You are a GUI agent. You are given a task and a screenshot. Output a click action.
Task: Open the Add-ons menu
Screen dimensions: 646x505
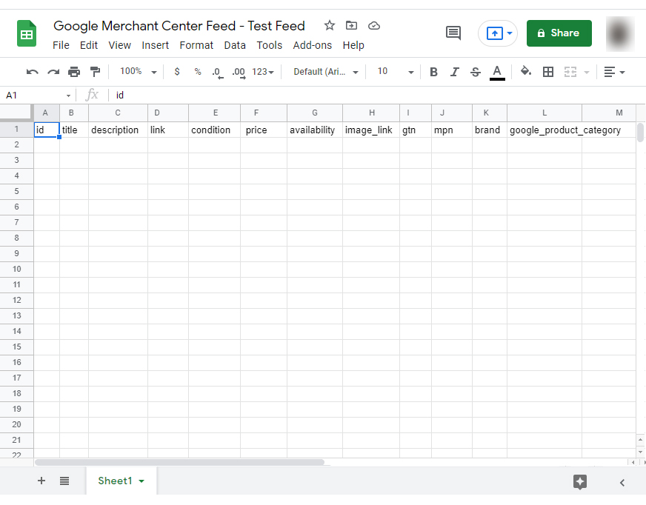313,45
